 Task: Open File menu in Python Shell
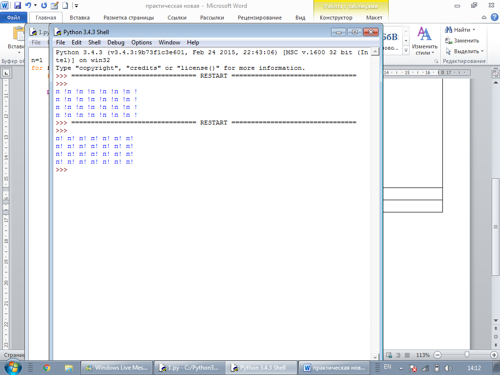pos(60,42)
